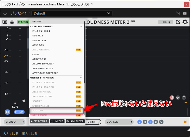The width and height of the screenshot is (190, 137).
Task: Toggle the INT-LRA mode button
Action: [x=19, y=112]
